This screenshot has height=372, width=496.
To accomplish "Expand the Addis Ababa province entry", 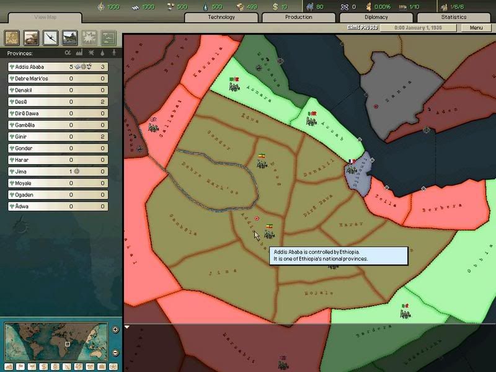I will click(x=12, y=66).
